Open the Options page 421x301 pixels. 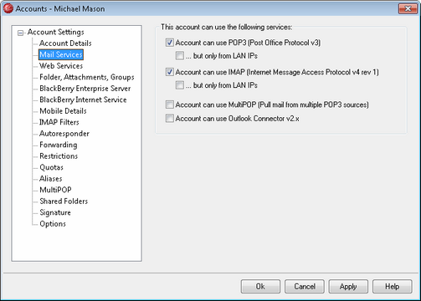pos(53,224)
